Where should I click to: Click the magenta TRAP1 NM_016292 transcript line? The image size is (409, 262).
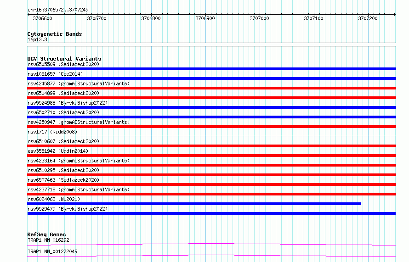point(211,244)
